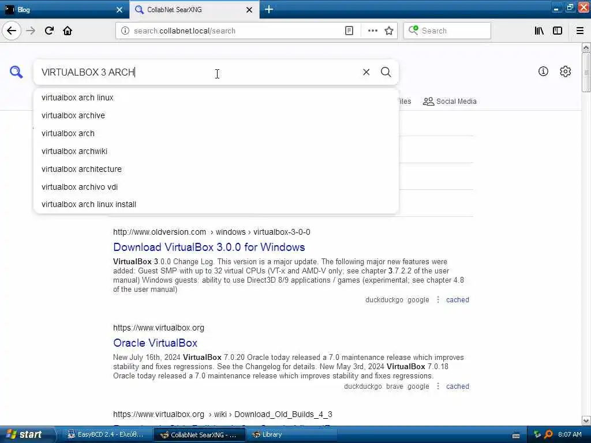Click the 8:07 AM taskbar clock

click(570, 435)
